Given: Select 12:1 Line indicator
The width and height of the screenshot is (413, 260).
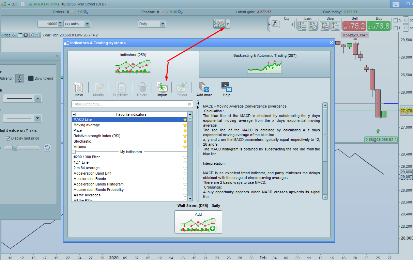Looking at the screenshot, I should (129, 162).
